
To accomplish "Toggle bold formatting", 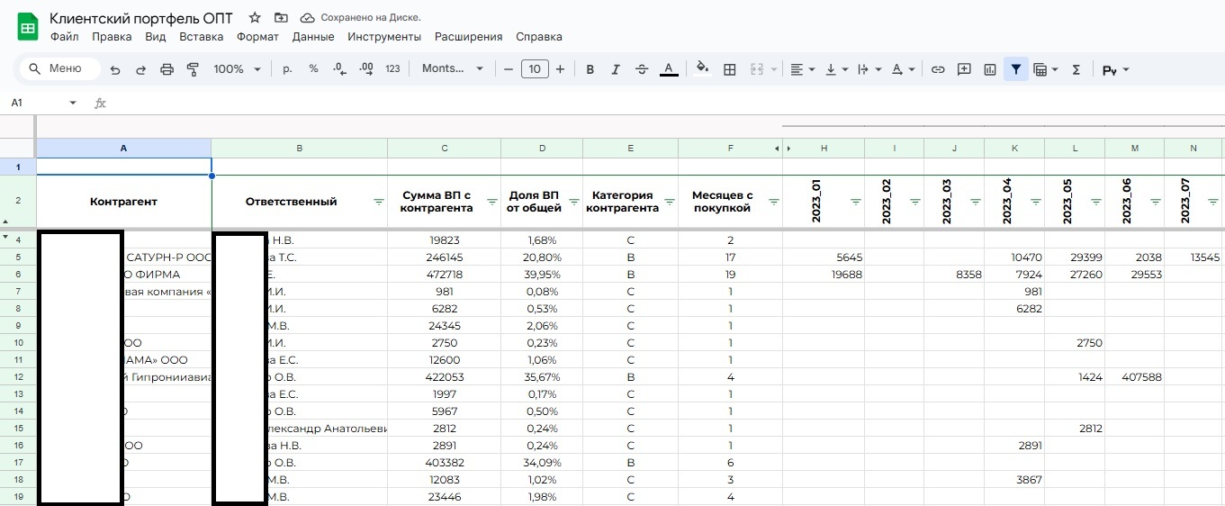I will pos(590,69).
